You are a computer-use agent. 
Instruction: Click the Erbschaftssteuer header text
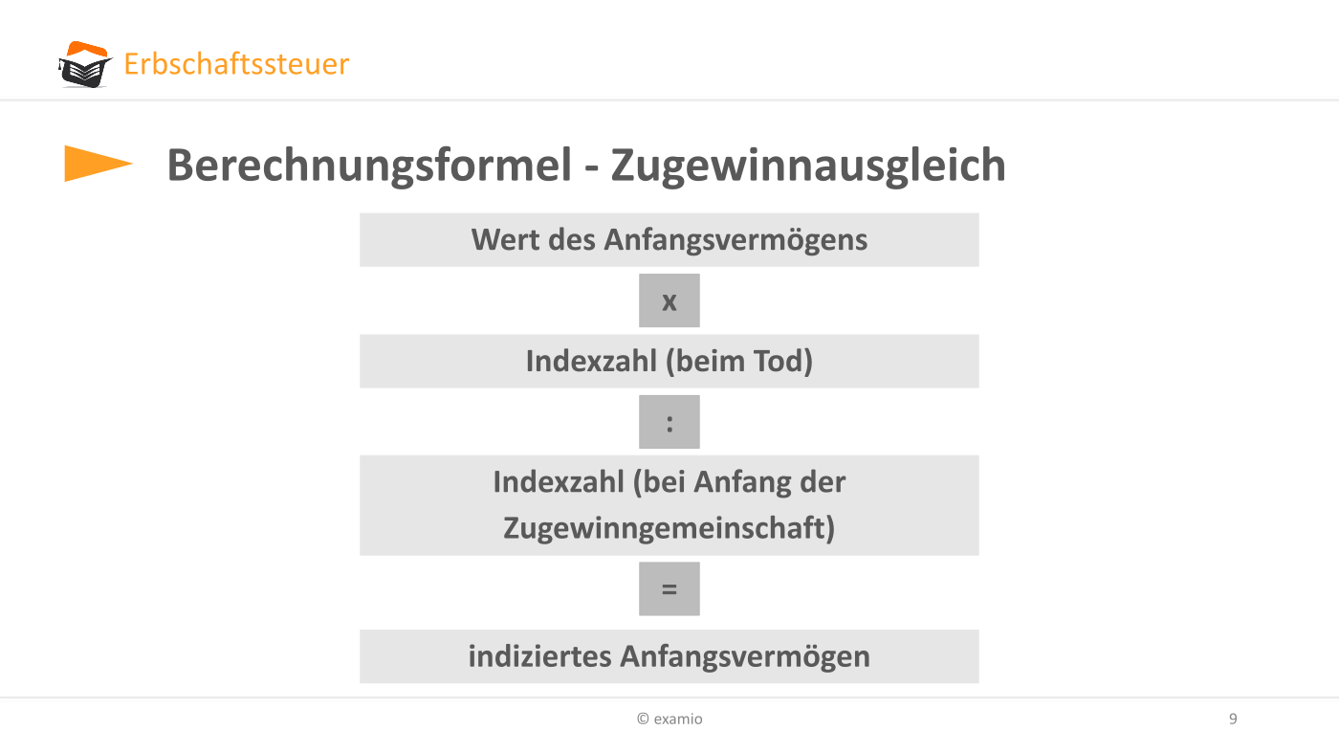pos(236,64)
